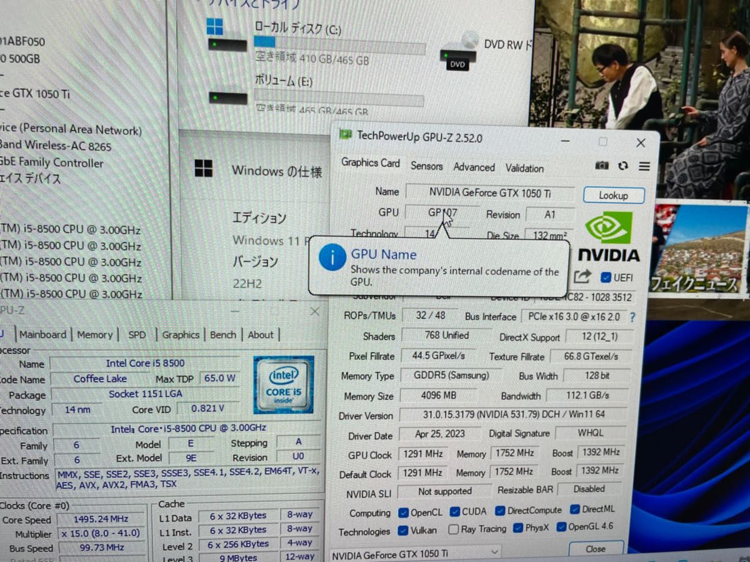Click the Bus Interface question mark icon
Image resolution: width=750 pixels, height=562 pixels.
tap(632, 317)
